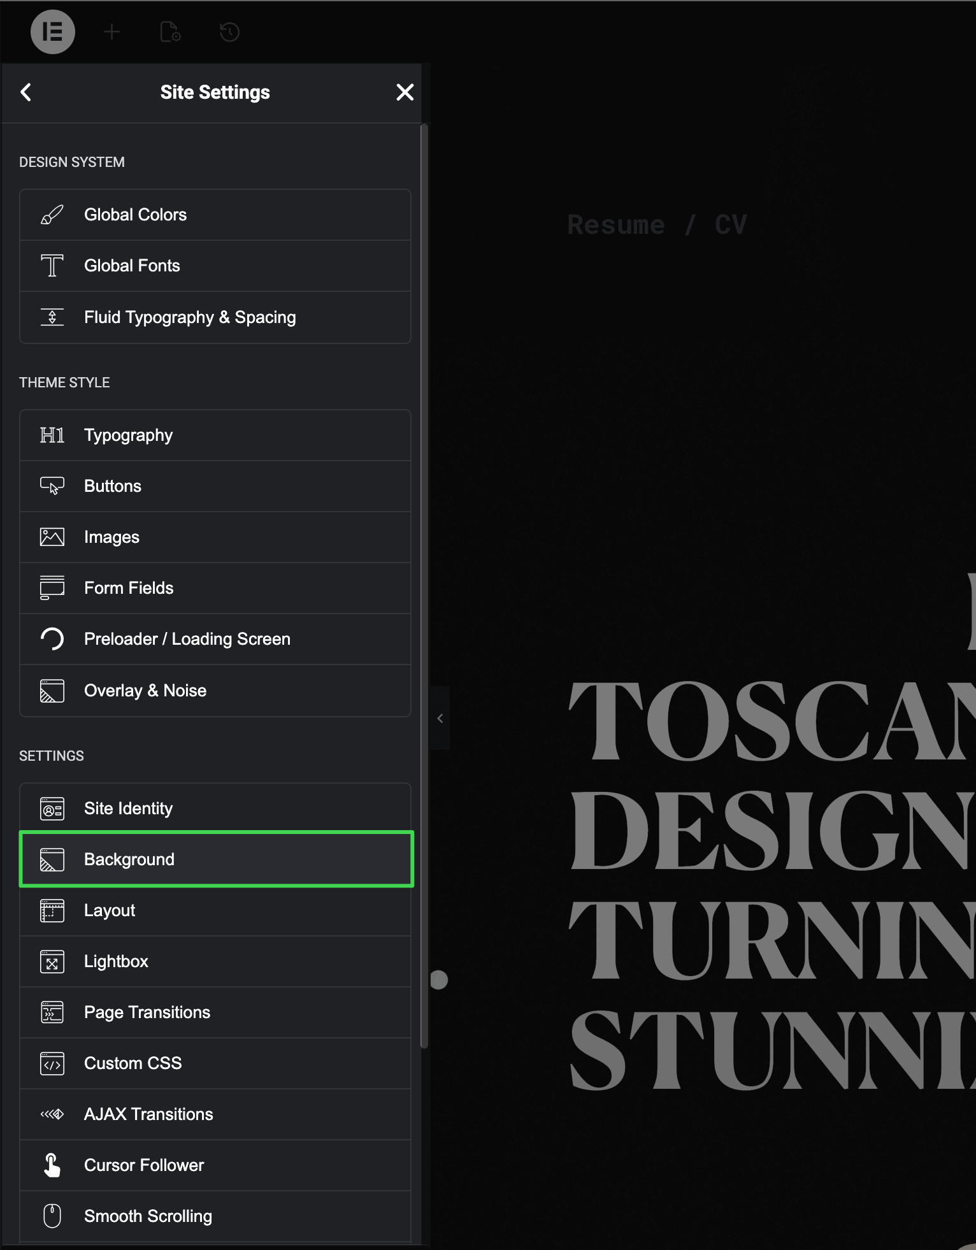Click the Resume / CV link
This screenshot has width=976, height=1250.
click(657, 225)
